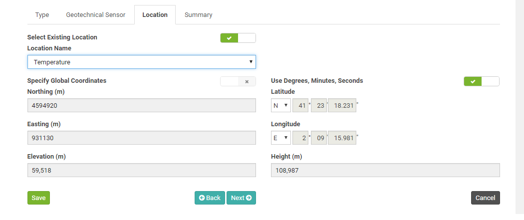
Task: Click the Easting field showing 931130
Action: click(142, 138)
